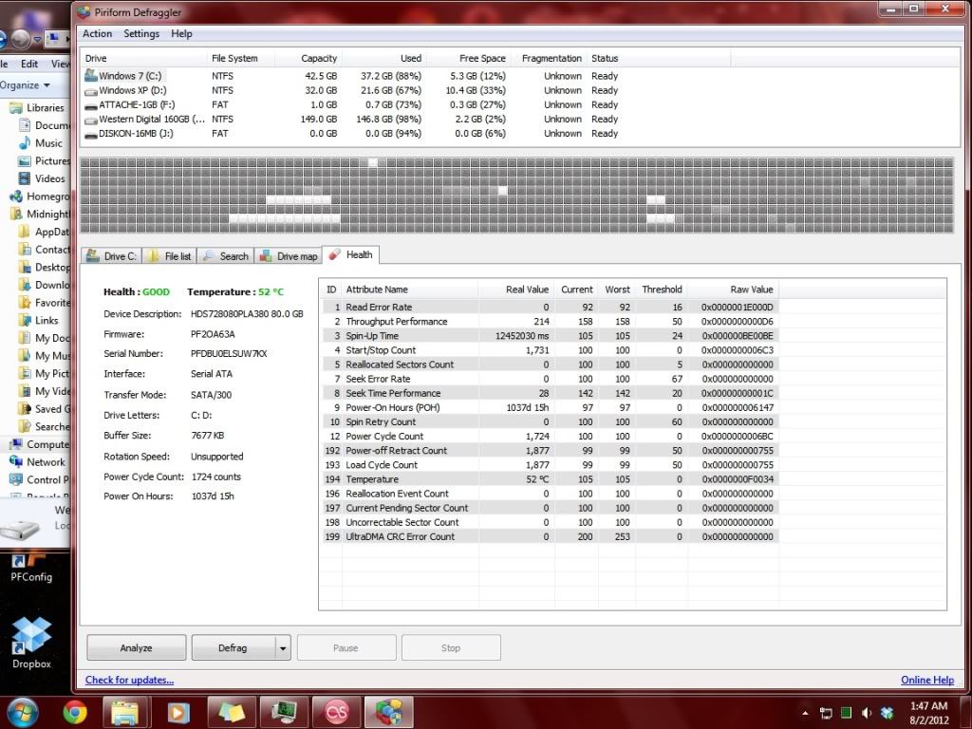Viewport: 972px width, 729px height.
Task: Open the Online Help link
Action: click(x=927, y=680)
